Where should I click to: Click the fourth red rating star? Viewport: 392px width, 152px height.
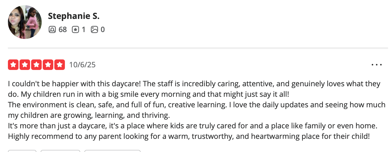[48, 65]
